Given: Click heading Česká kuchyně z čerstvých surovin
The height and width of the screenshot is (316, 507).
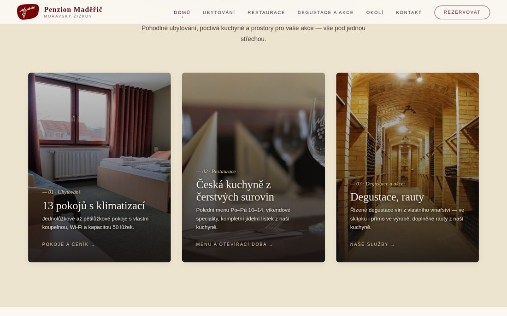Looking at the screenshot, I should tap(235, 191).
